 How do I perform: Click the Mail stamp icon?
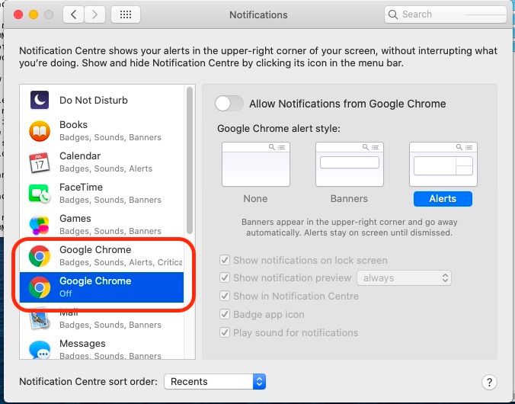point(40,319)
